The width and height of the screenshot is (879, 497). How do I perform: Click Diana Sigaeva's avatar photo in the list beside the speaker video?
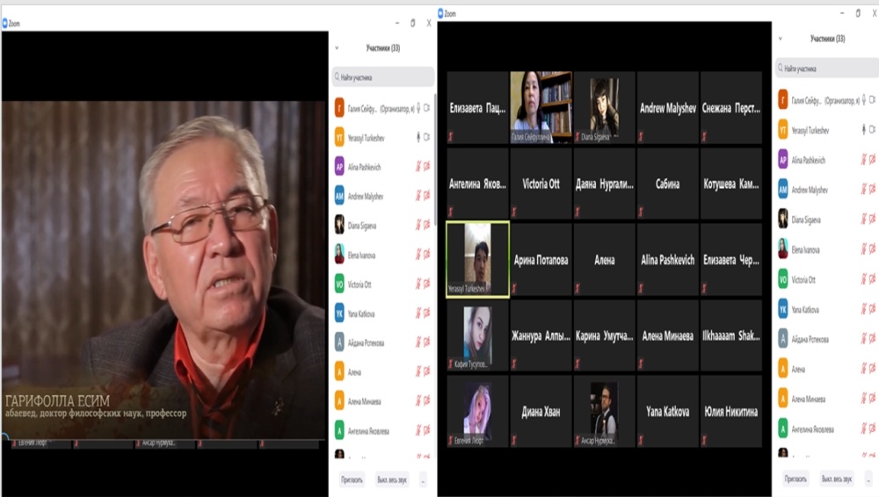(x=339, y=224)
